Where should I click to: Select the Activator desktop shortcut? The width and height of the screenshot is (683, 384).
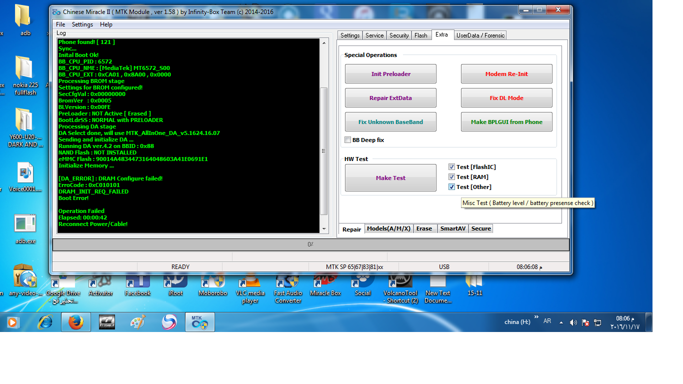100,285
